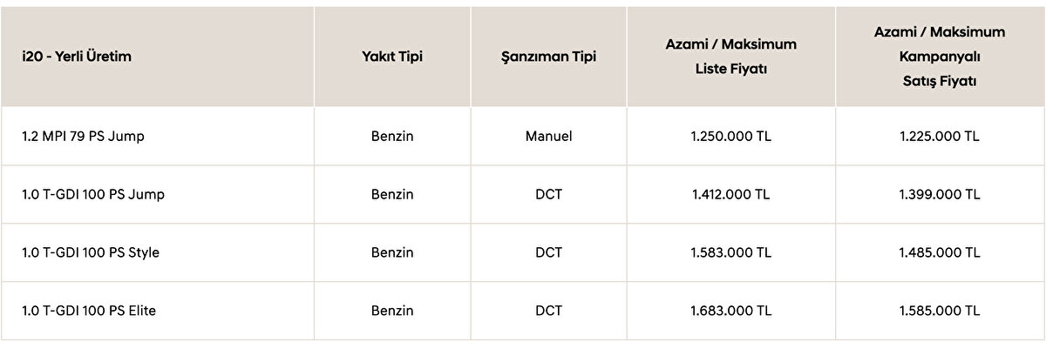Click the "1.0 T-GDI 100 PS Jump" model name

point(93,194)
